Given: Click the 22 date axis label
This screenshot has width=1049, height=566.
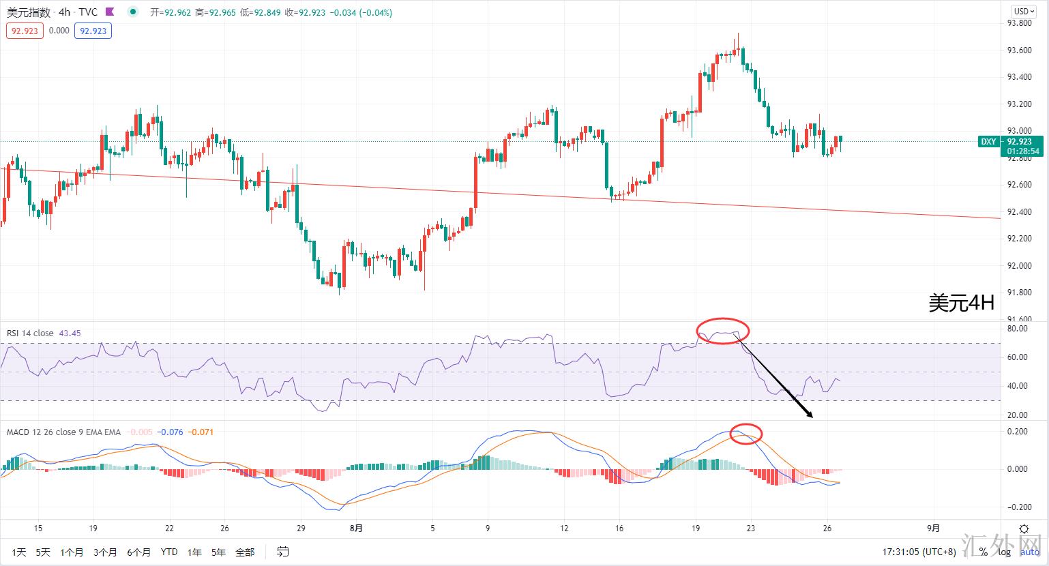Looking at the screenshot, I should 169,528.
